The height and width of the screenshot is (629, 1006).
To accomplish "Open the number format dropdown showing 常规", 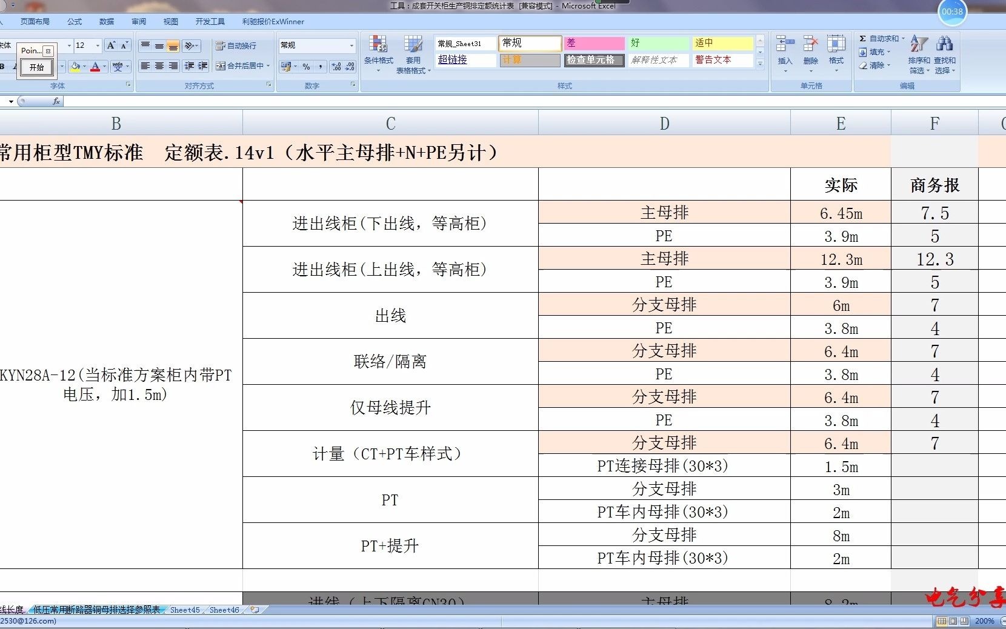I will click(351, 45).
